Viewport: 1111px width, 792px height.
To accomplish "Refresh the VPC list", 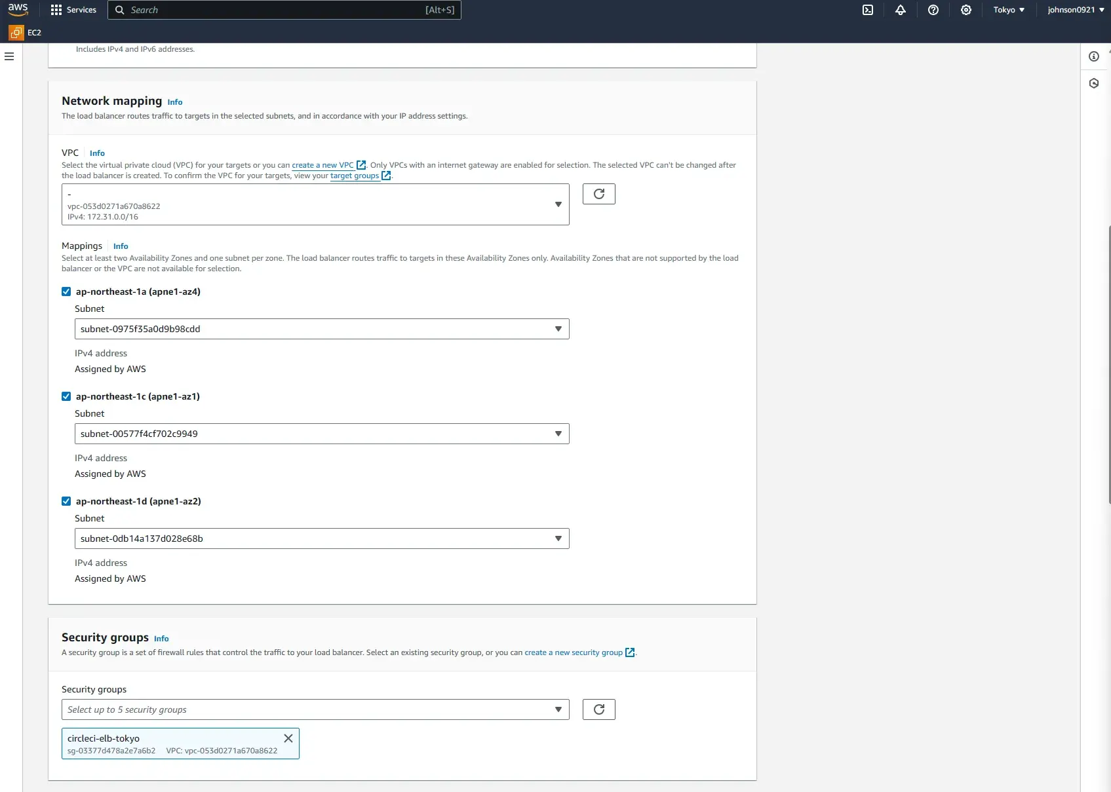I will click(x=598, y=194).
